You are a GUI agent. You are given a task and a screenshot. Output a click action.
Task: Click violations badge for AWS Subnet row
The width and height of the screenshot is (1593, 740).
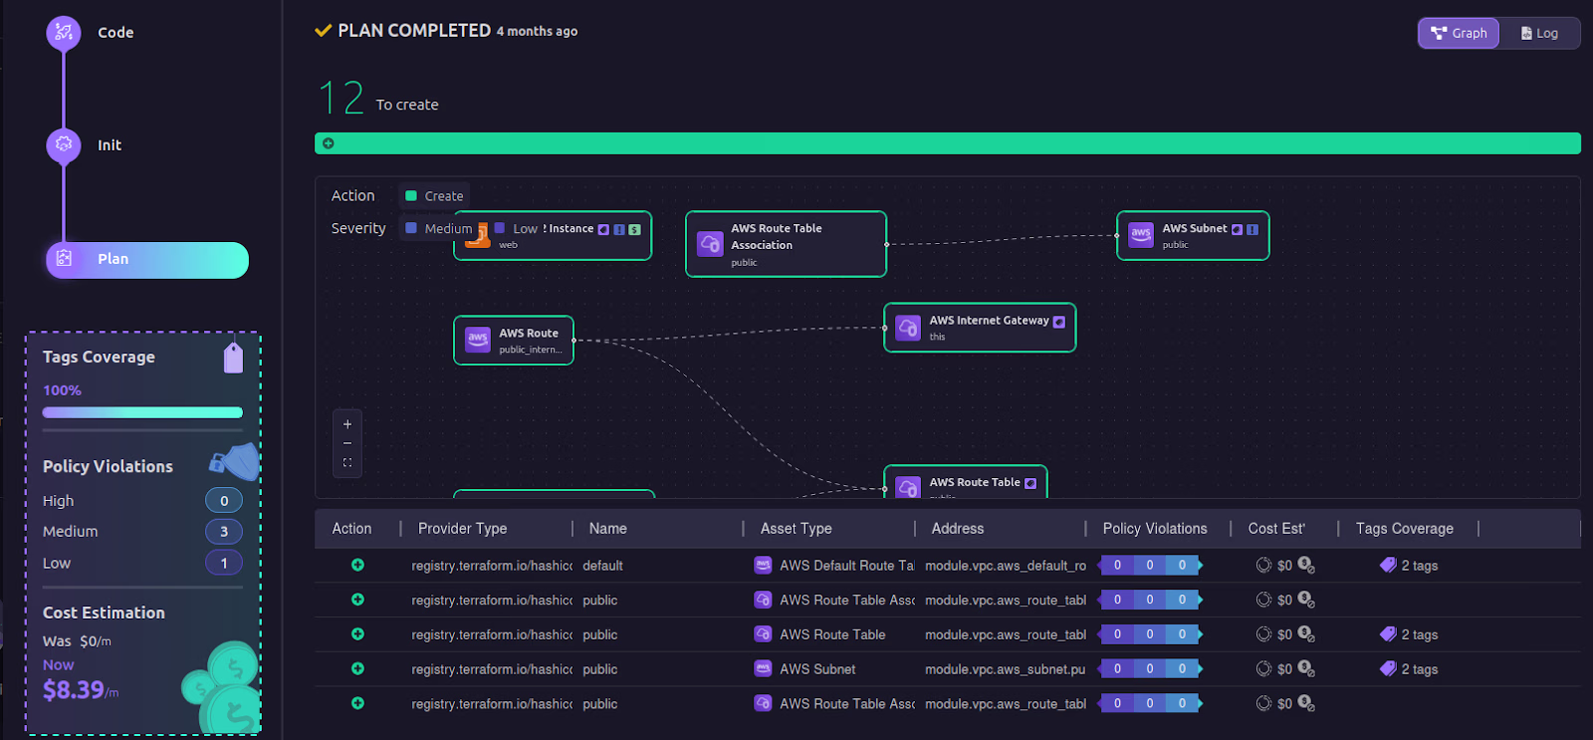click(x=1150, y=669)
